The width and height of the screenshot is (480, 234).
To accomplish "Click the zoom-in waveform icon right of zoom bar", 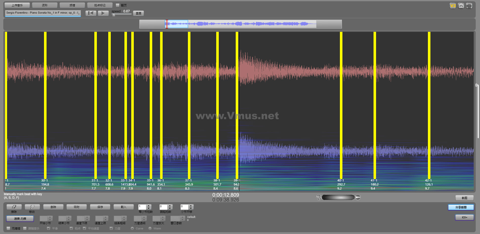I will [x=358, y=197].
